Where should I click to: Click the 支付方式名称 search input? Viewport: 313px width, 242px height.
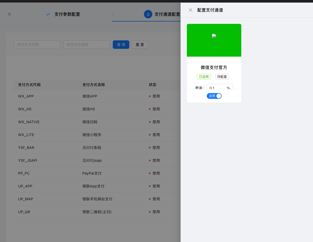pos(87,45)
